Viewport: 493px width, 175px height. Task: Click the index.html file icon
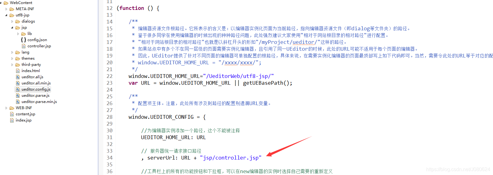pyautogui.click(x=18, y=71)
